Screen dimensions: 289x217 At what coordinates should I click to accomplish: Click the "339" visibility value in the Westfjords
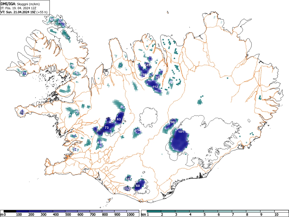[61, 22]
